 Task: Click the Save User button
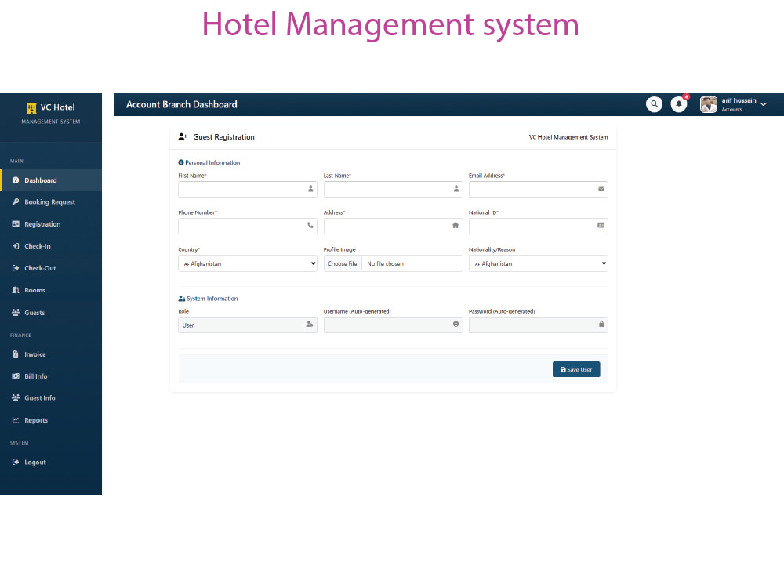coord(576,369)
